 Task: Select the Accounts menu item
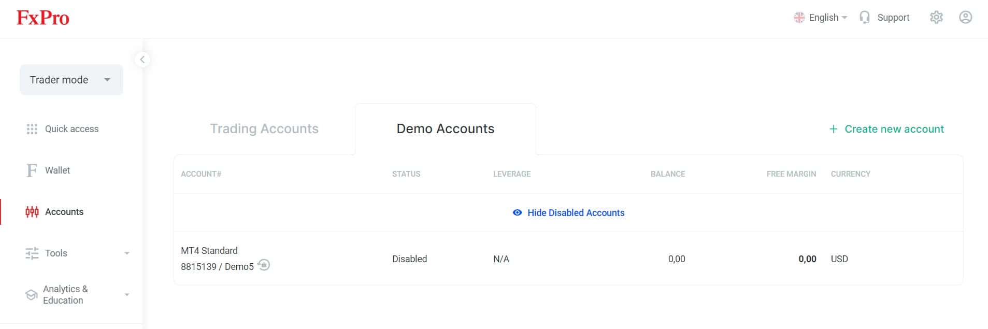point(64,212)
